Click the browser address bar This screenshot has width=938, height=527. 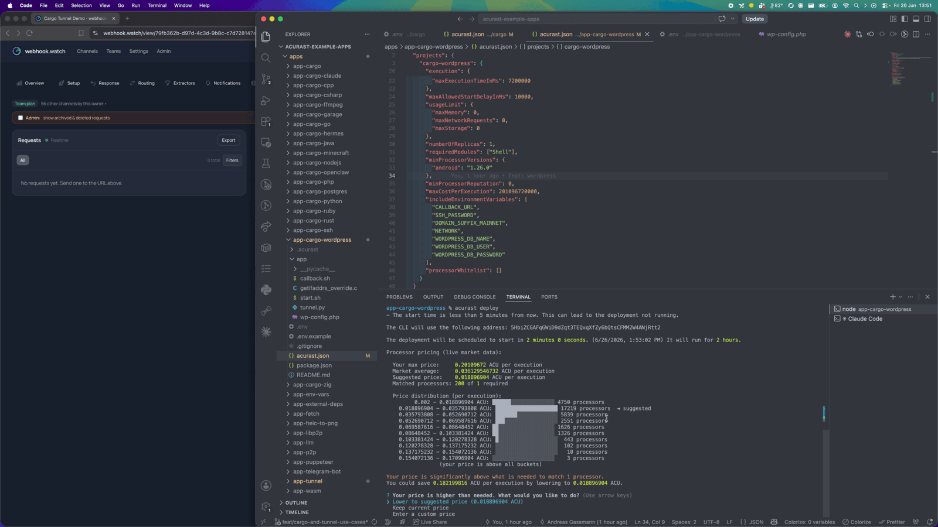click(x=178, y=33)
